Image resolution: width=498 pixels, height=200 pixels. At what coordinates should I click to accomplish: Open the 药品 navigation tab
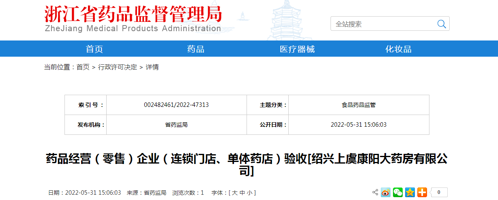pyautogui.click(x=195, y=49)
